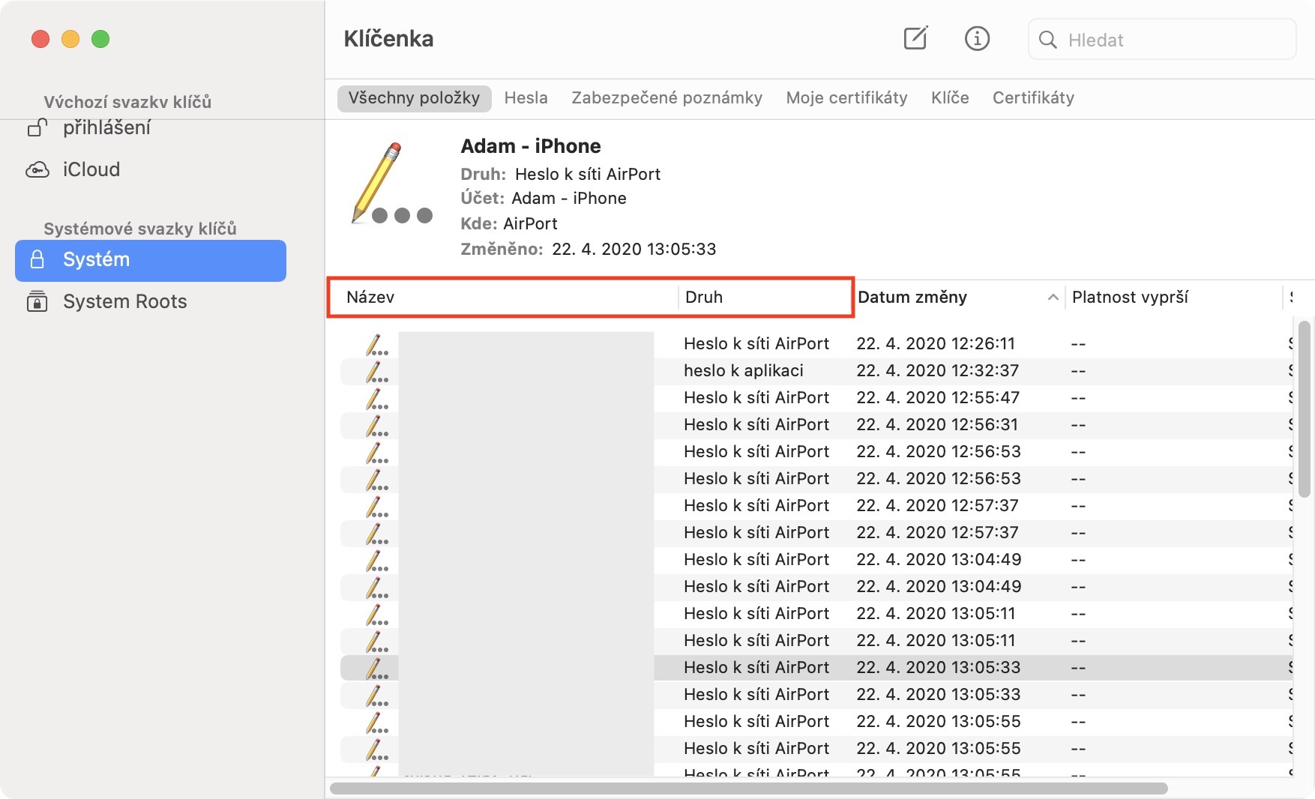
Task: Click the horizontal scrollbar at the bottom
Action: pos(748,789)
